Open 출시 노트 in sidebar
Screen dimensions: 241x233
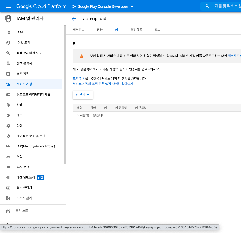(33, 211)
